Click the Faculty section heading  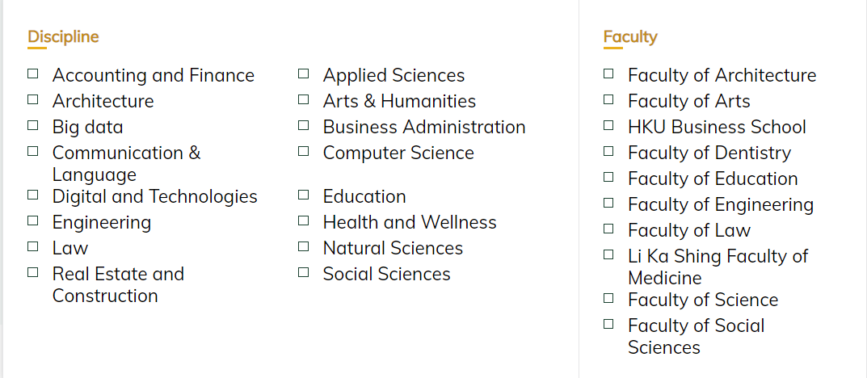pos(630,36)
